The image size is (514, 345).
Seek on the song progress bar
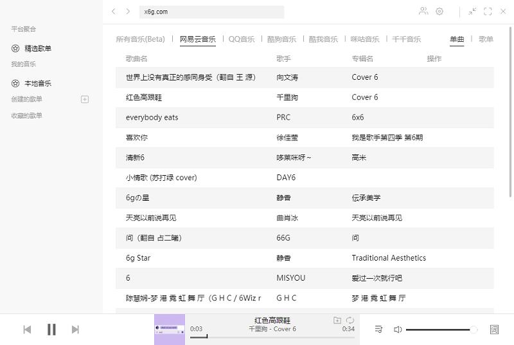tap(272, 337)
